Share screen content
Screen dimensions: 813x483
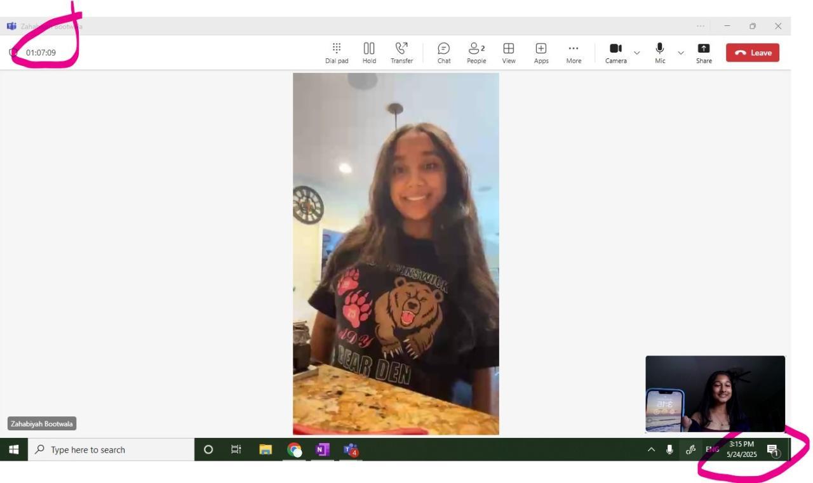(704, 53)
